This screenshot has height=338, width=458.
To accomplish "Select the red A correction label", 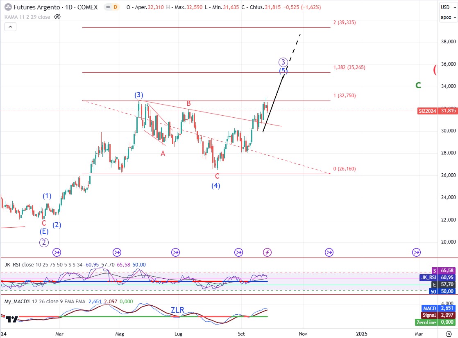I will coord(163,153).
